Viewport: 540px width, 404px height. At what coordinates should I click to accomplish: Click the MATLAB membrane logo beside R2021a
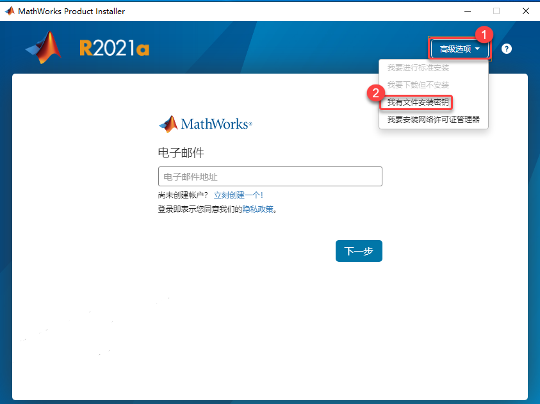[44, 47]
